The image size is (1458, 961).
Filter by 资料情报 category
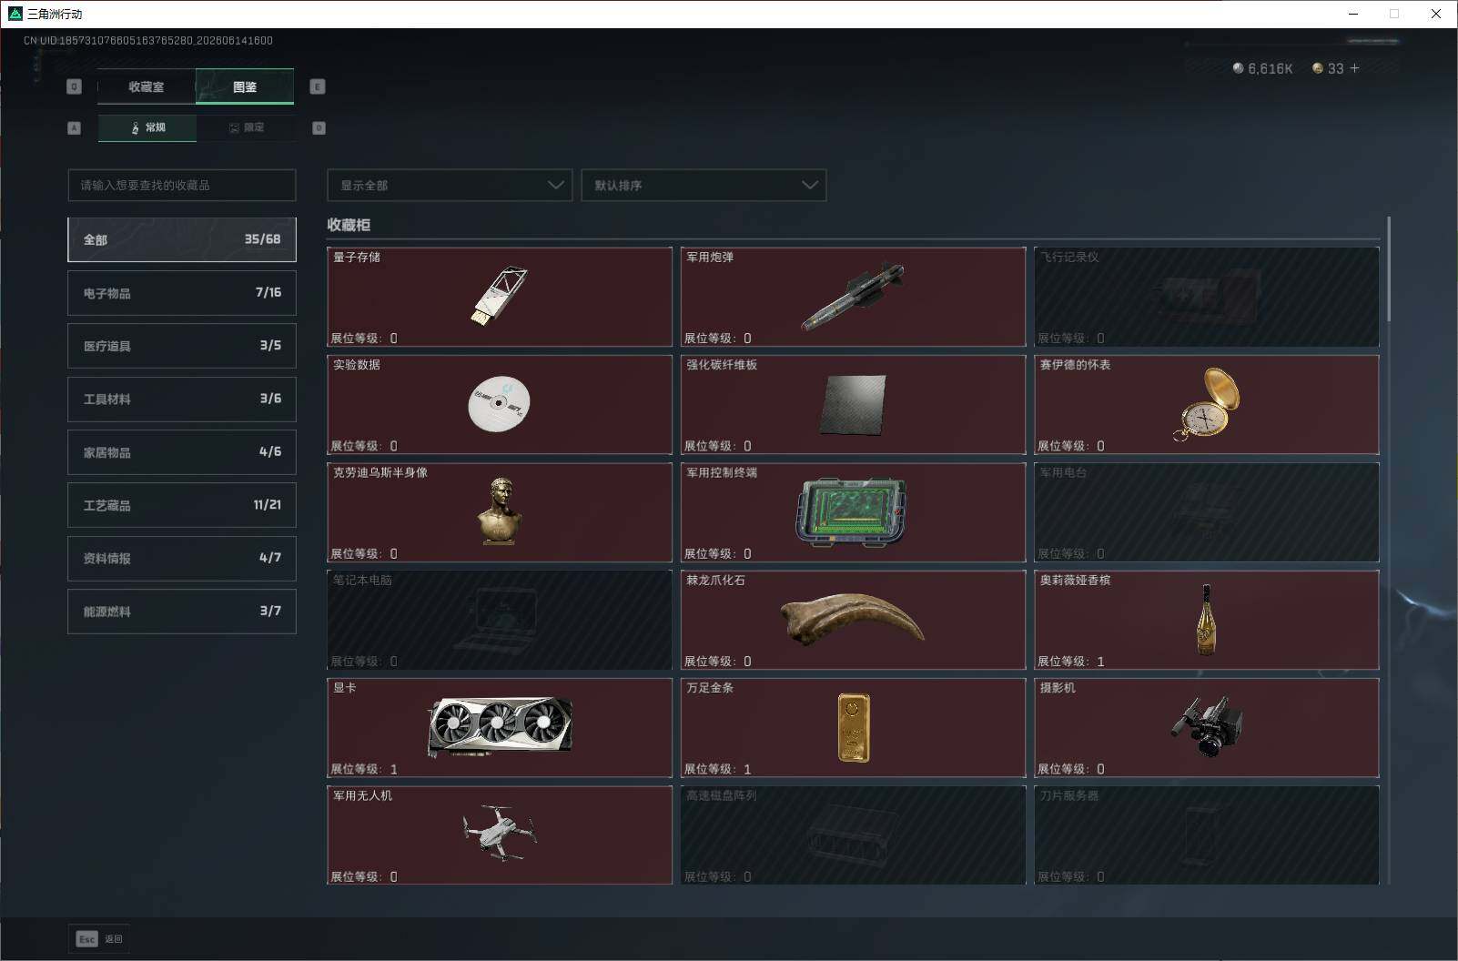click(x=182, y=558)
